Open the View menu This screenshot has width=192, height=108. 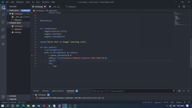point(28,2)
